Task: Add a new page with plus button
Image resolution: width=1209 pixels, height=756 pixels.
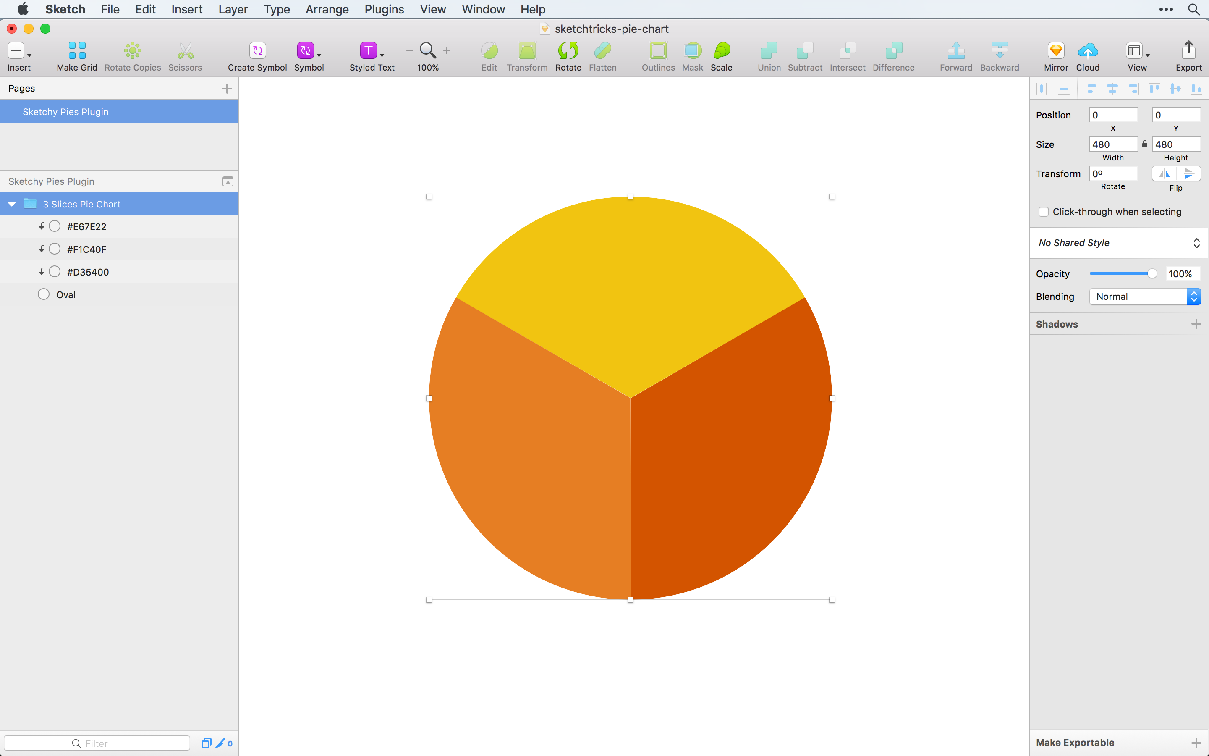Action: click(227, 87)
